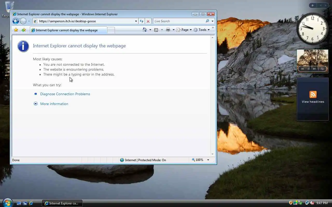This screenshot has width=332, height=207.
Task: Expand the Print options dropdown arrow
Action: (x=174, y=30)
